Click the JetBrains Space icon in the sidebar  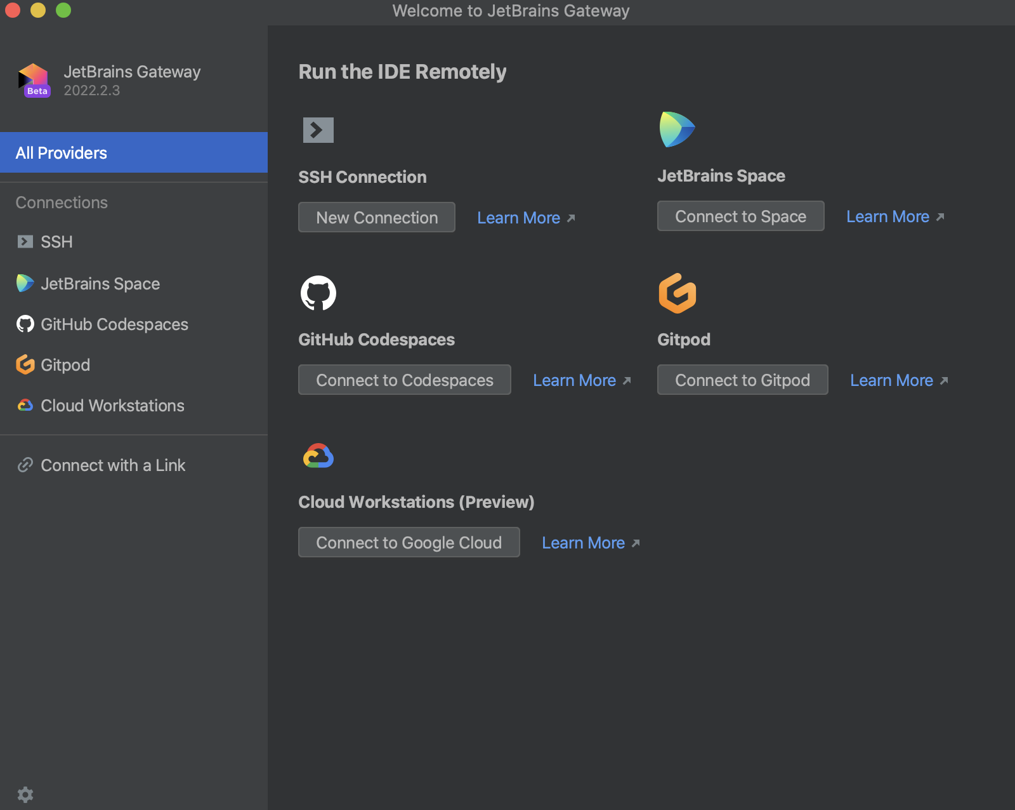click(24, 284)
